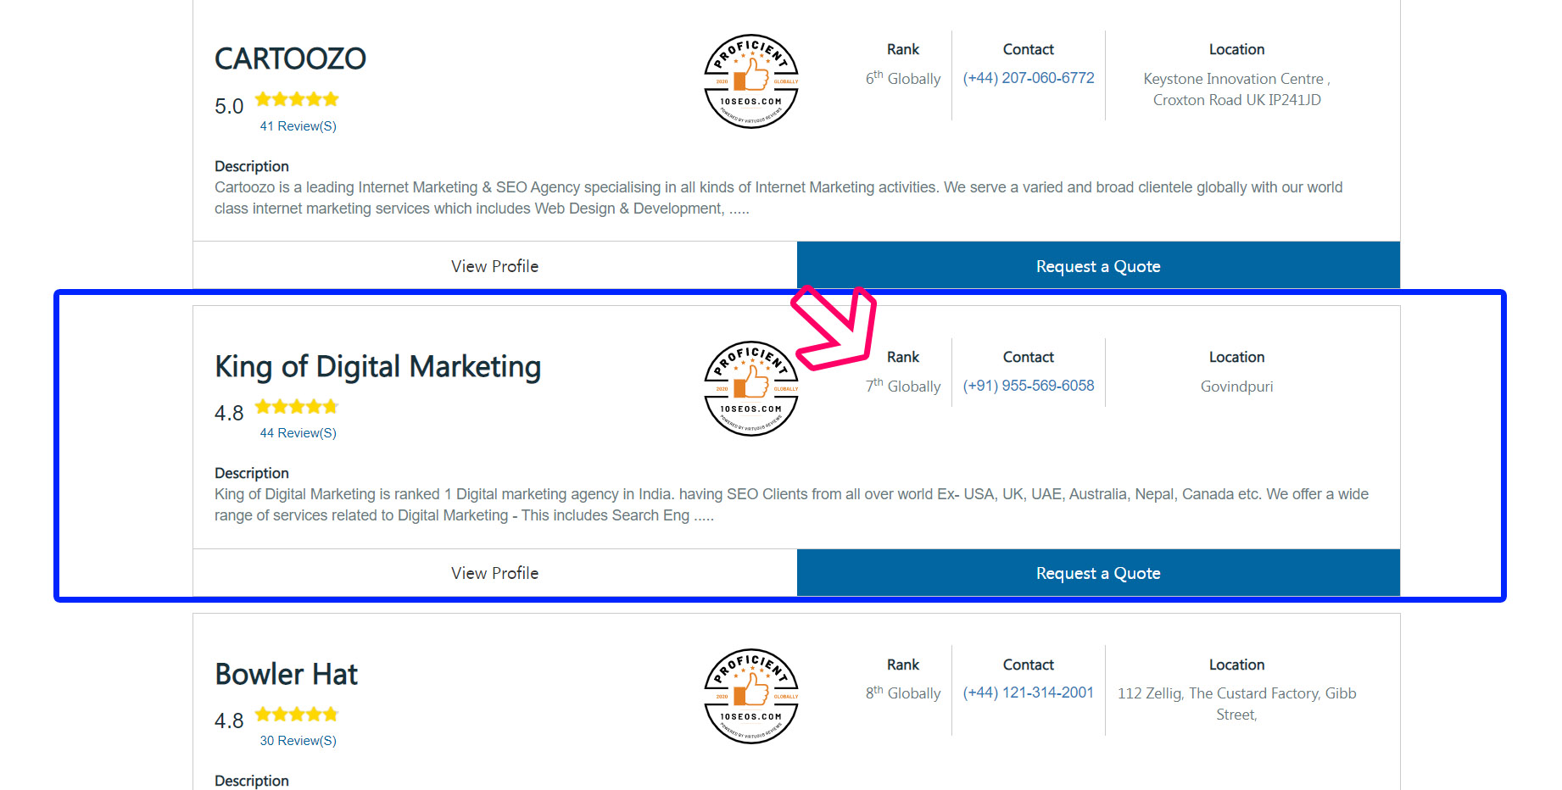Click the Bowler Hat Proficient badge
1562x790 pixels.
point(751,696)
